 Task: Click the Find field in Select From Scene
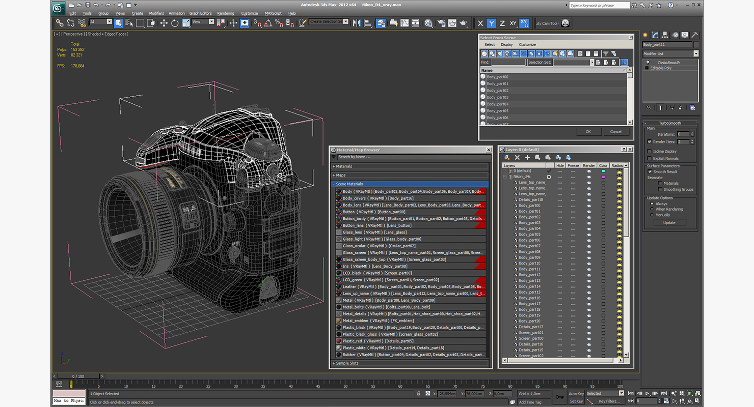coord(508,62)
